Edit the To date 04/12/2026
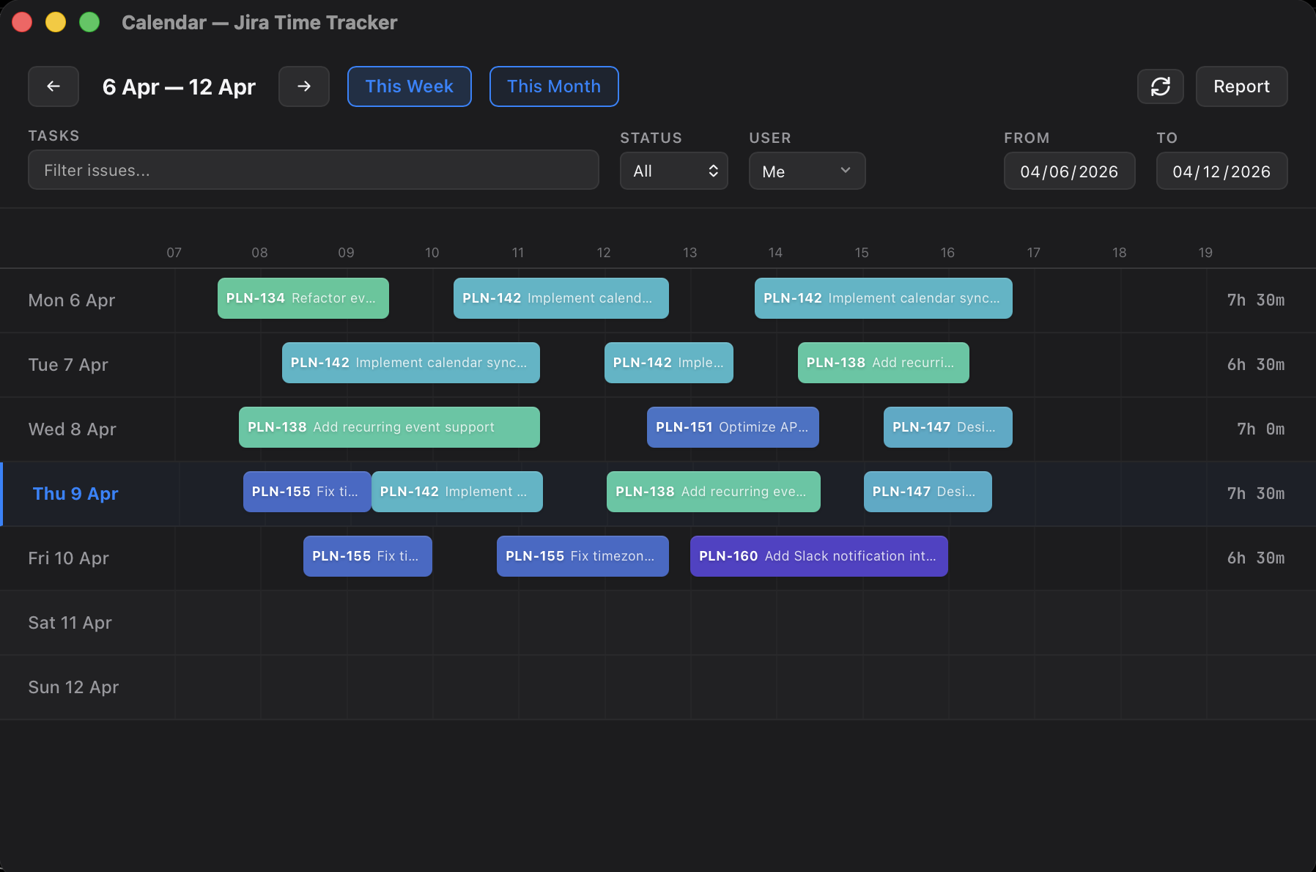This screenshot has width=1316, height=872. tap(1221, 171)
